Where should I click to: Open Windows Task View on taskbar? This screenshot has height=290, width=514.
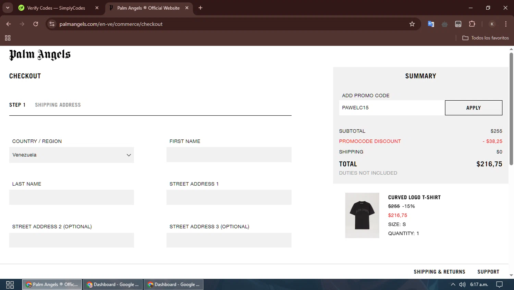[10, 285]
